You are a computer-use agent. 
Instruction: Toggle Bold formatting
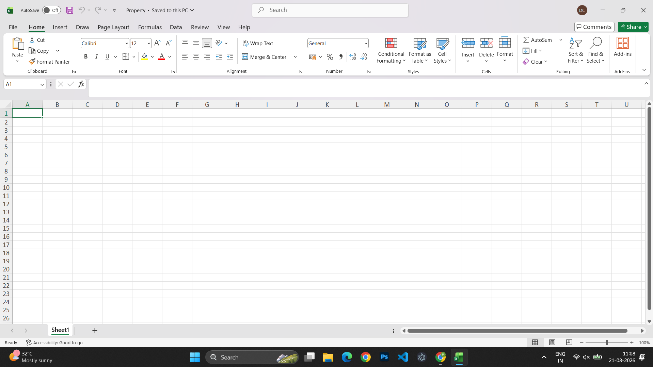coord(86,57)
